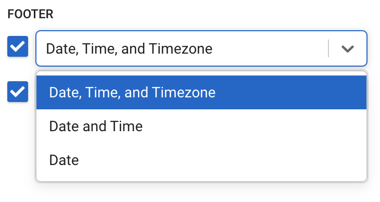Toggle the second footer checkbox
The image size is (380, 202).
tap(18, 92)
